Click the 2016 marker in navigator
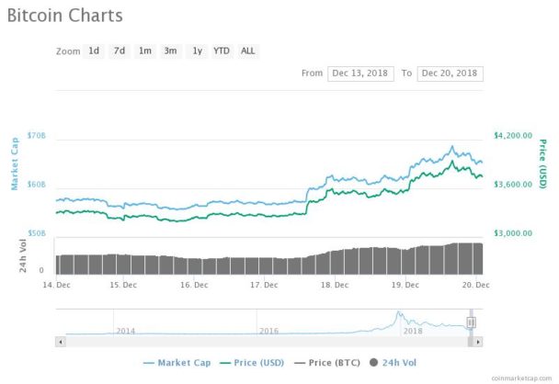This screenshot has width=559, height=384. click(268, 331)
